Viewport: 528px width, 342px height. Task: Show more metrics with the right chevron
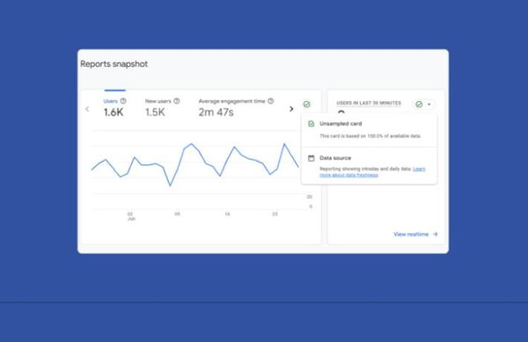coord(291,109)
